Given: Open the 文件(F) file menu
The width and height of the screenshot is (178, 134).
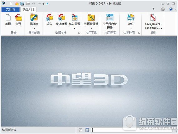Looking at the screenshot, I should click(x=10, y=9).
